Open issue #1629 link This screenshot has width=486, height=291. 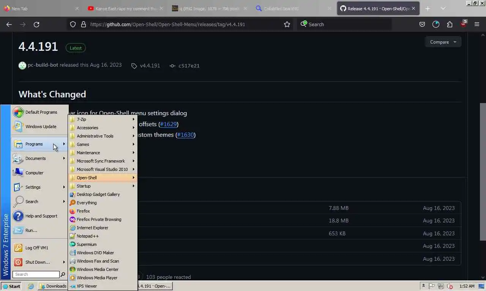(x=168, y=124)
